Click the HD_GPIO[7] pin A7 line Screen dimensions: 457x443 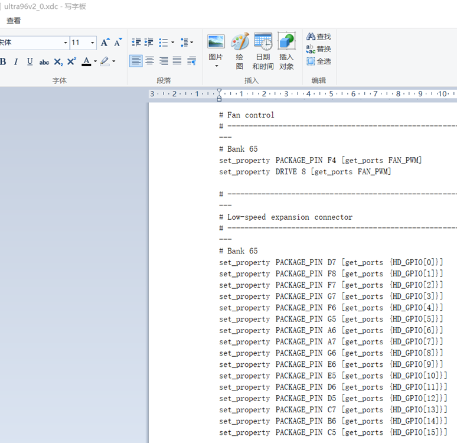pyautogui.click(x=331, y=342)
